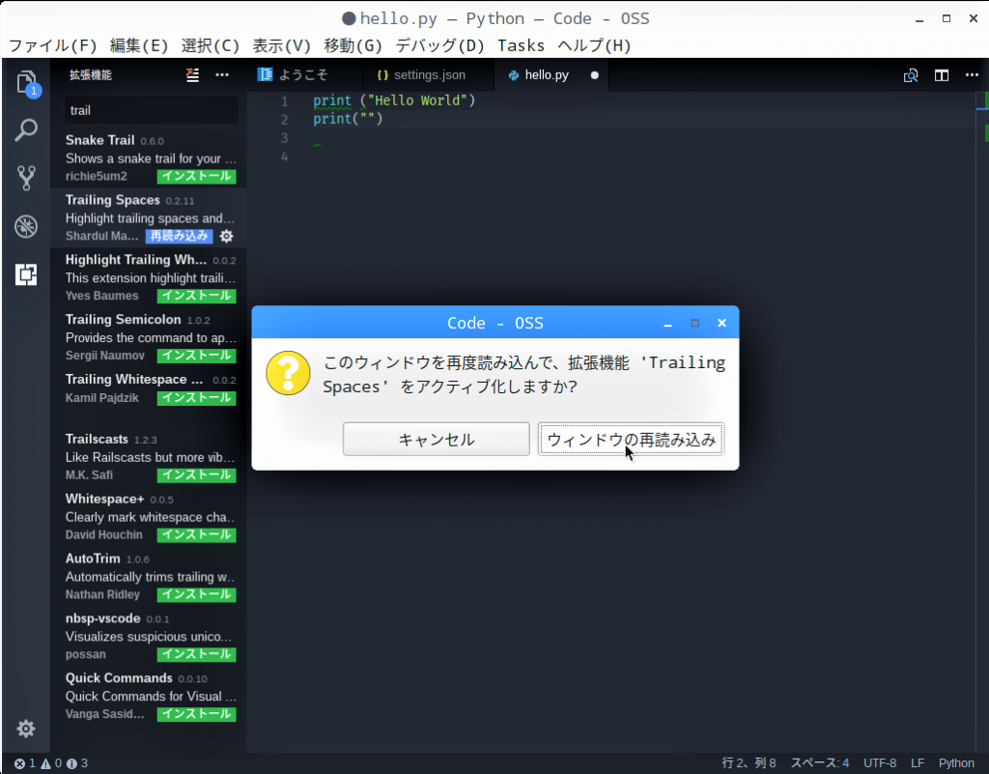Image resolution: width=989 pixels, height=774 pixels.
Task: Install the Trailing Semicolon extension
Action: tap(197, 356)
